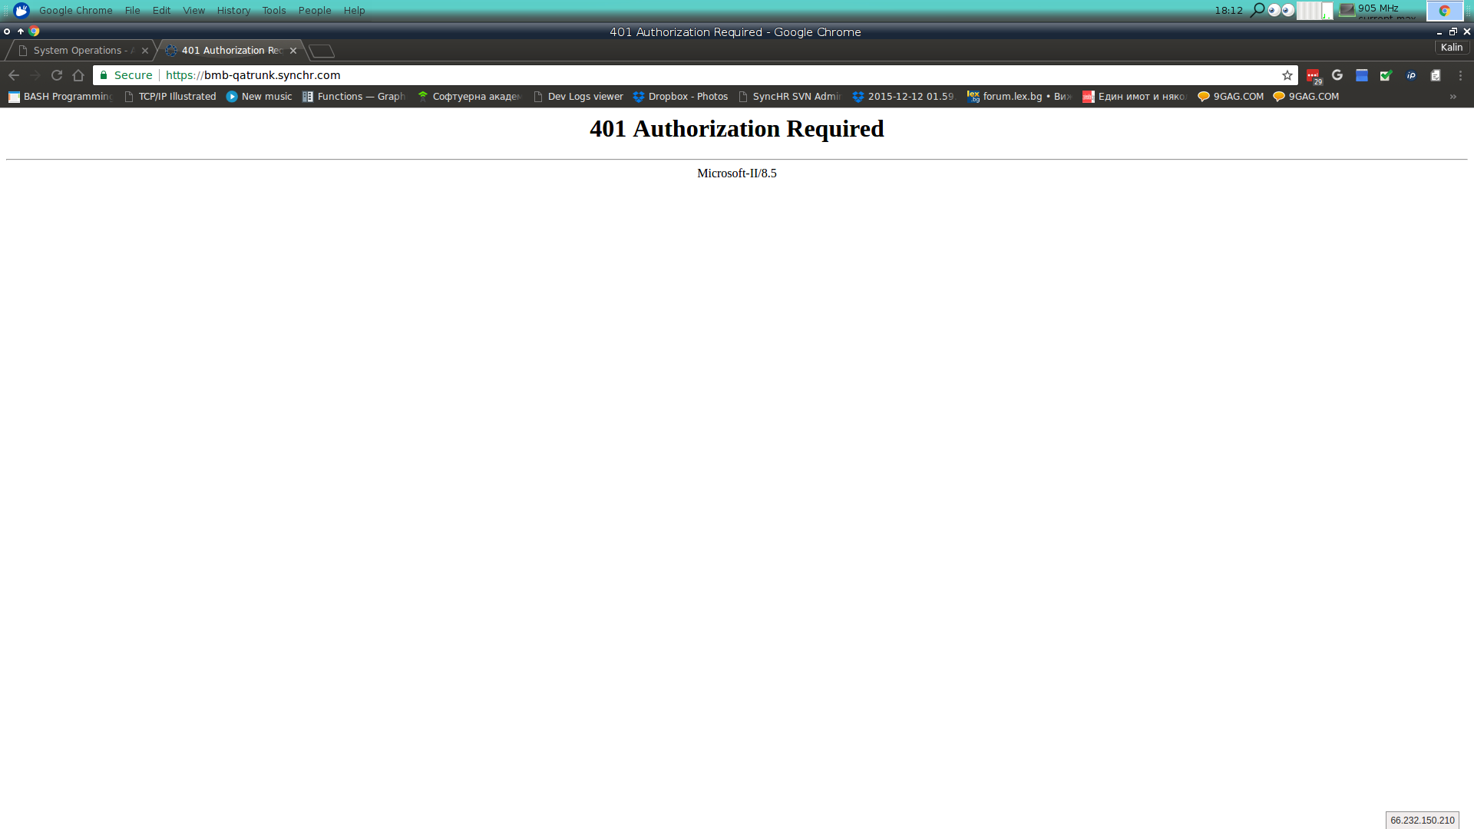
Task: Open the Google Chrome application menu
Action: click(76, 10)
